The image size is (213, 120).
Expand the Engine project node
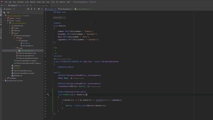[6, 18]
